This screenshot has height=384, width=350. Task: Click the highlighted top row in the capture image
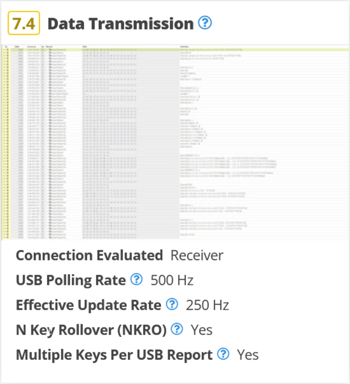(x=175, y=50)
